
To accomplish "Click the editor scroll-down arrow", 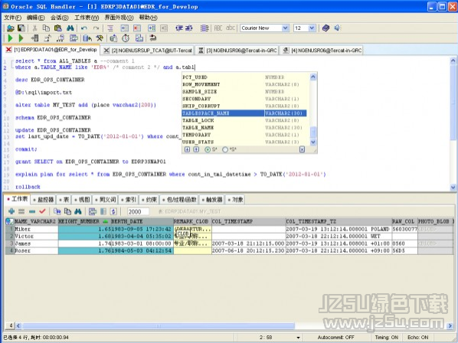I will 453,188.
